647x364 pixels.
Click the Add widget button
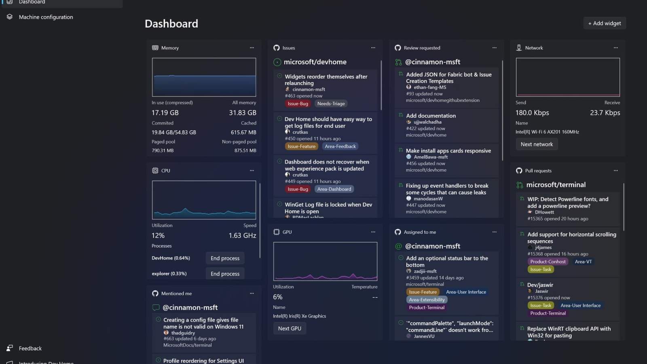point(605,23)
